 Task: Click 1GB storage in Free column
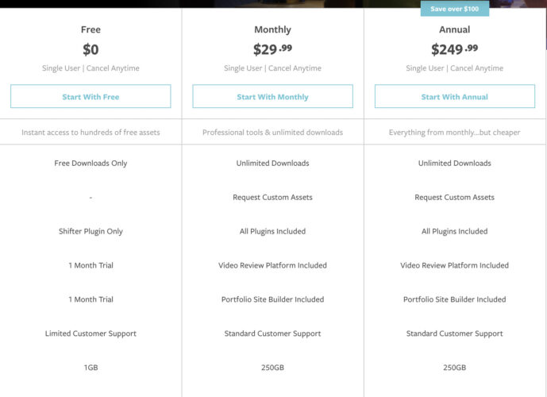pos(91,368)
